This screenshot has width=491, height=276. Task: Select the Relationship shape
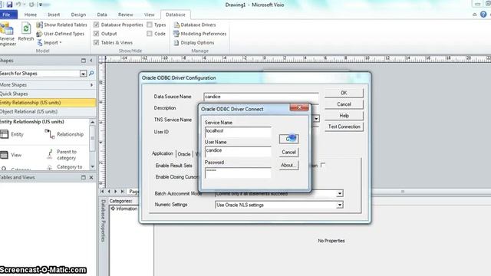(64, 134)
